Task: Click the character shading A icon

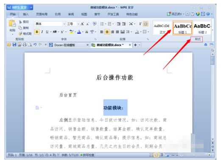Action: (x=87, y=32)
